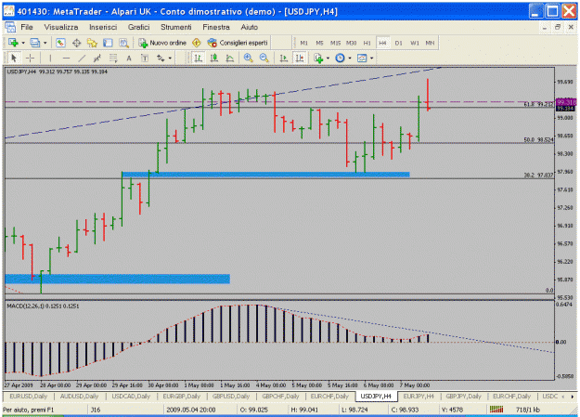Select the Equidistant Channel tool
580x417 pixels.
pyautogui.click(x=97, y=59)
